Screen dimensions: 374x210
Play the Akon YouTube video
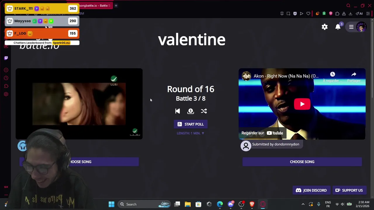(x=302, y=104)
